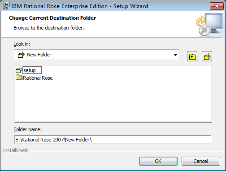Image resolution: width=226 pixels, height=171 pixels.
Task: Click the new setup folder icon
Action: click(19, 70)
